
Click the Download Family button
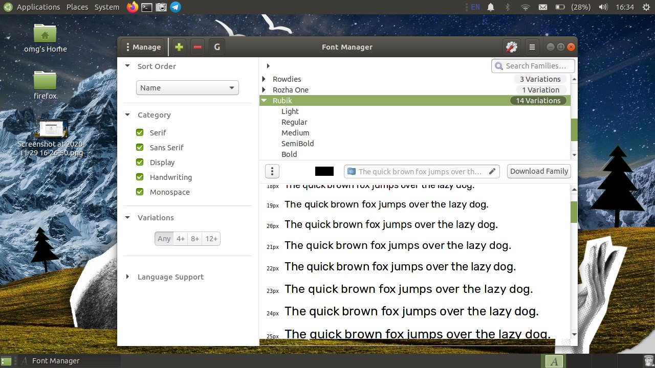(x=539, y=171)
